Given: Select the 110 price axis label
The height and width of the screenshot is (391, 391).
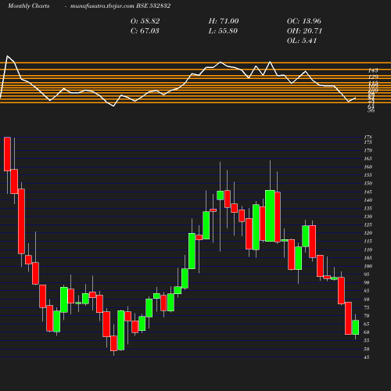Looking at the screenshot, I should pos(368,249).
